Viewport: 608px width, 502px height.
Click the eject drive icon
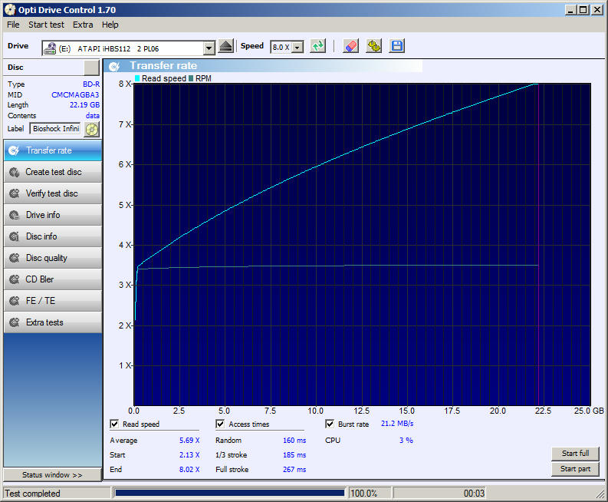coord(225,47)
